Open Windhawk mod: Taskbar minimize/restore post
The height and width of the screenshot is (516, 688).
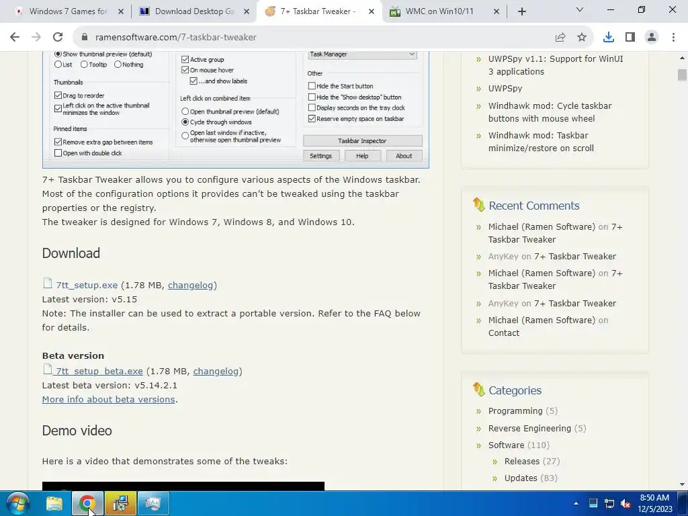point(541,142)
